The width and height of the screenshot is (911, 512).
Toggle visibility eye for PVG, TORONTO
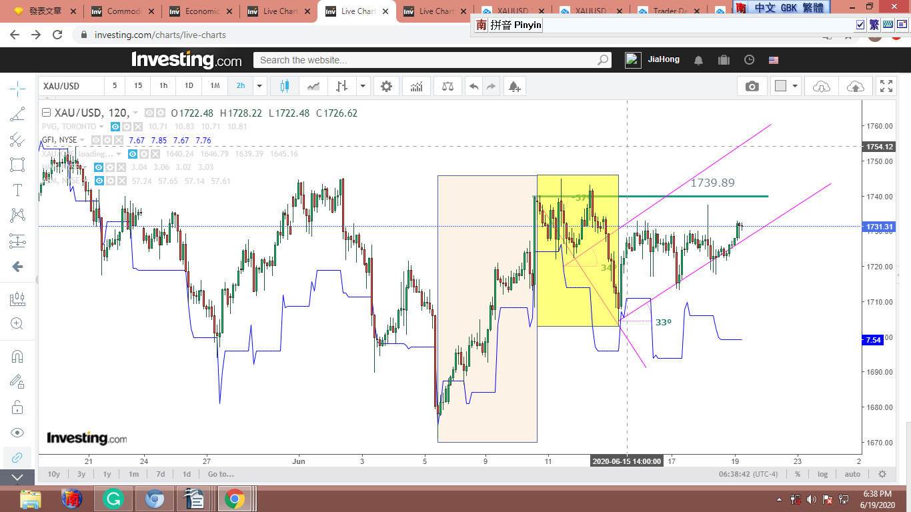[115, 127]
